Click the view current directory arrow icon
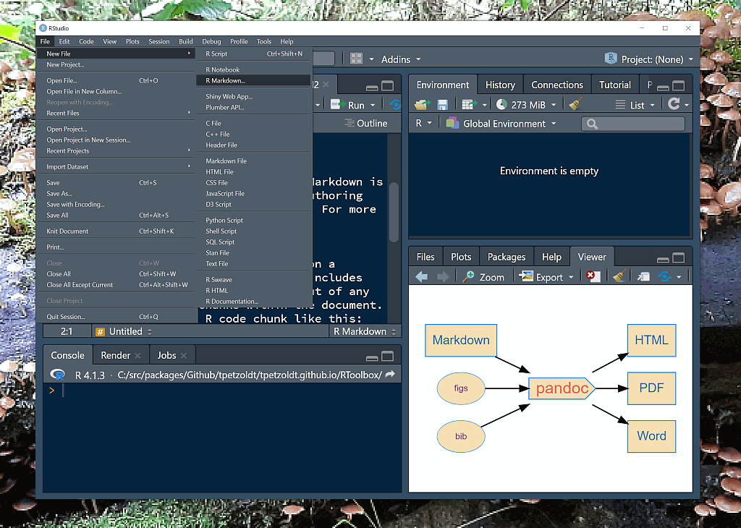Screen dimensions: 741x528 point(390,375)
